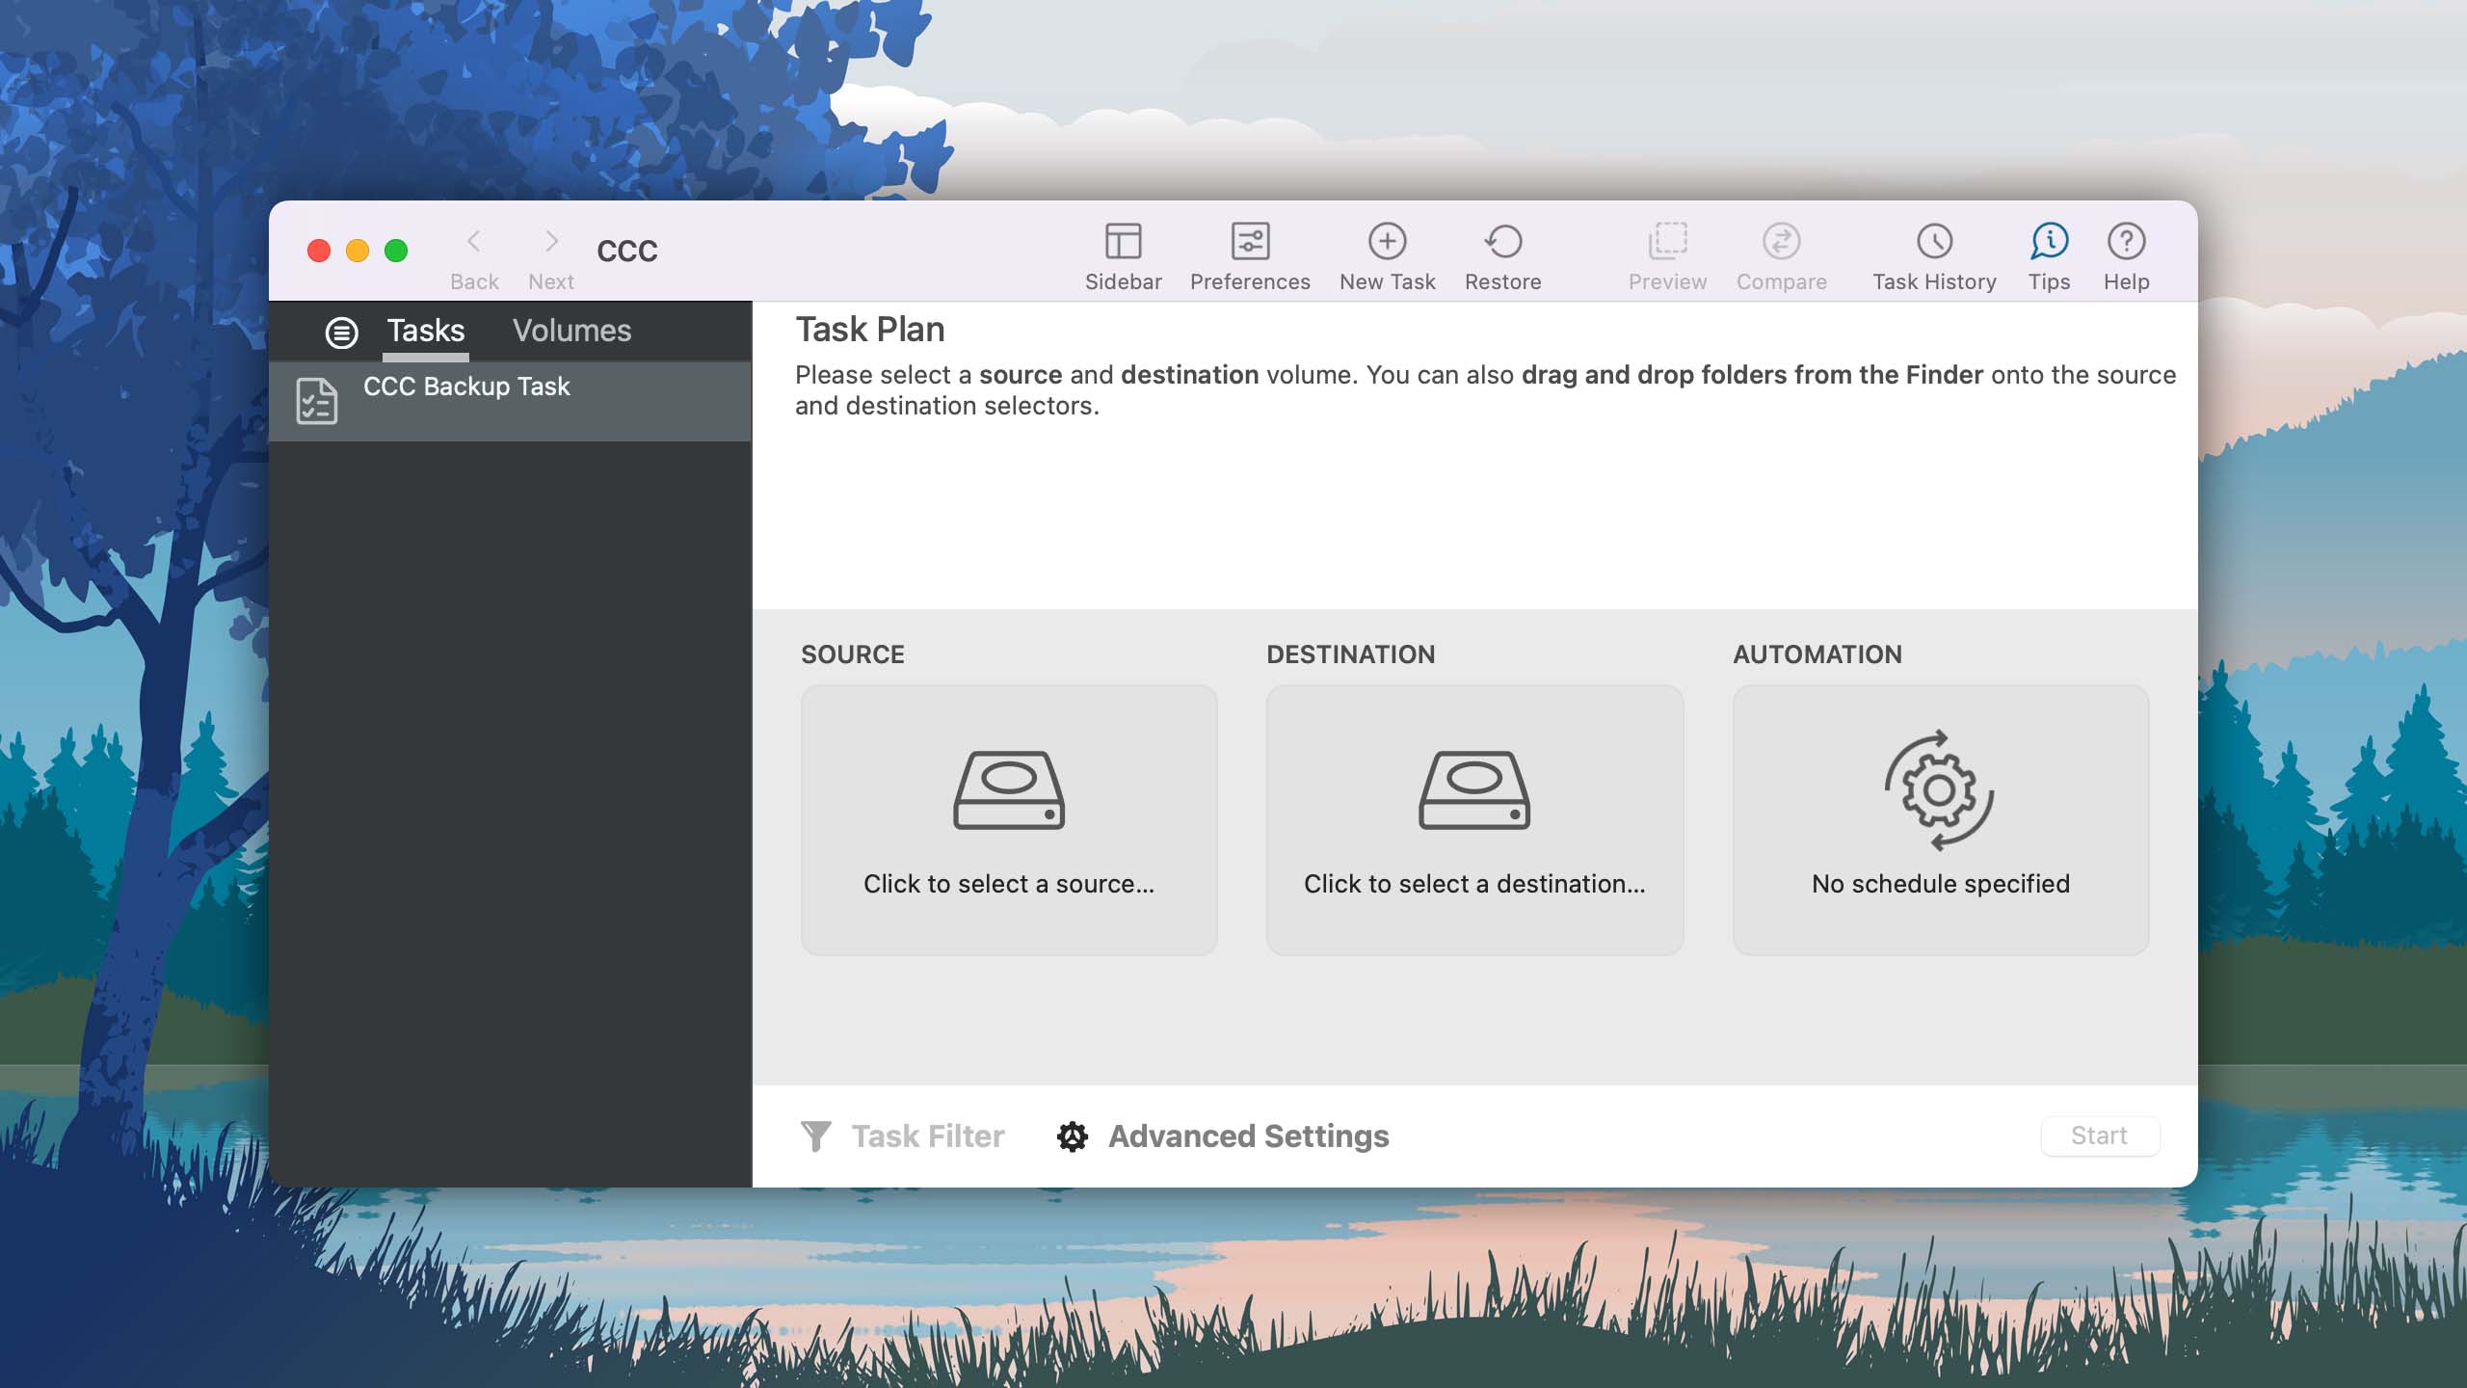Open the Task Filter label

point(928,1136)
